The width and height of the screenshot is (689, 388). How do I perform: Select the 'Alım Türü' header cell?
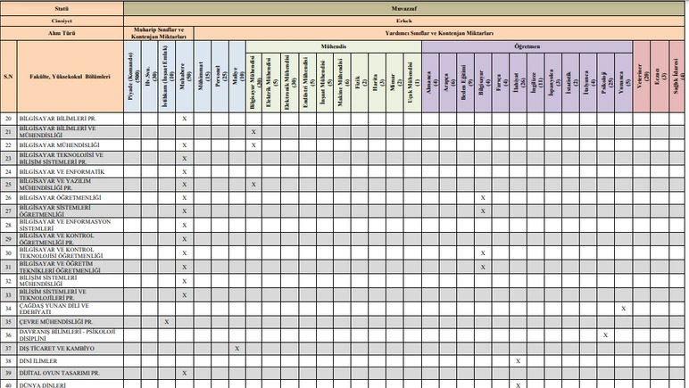(61, 32)
